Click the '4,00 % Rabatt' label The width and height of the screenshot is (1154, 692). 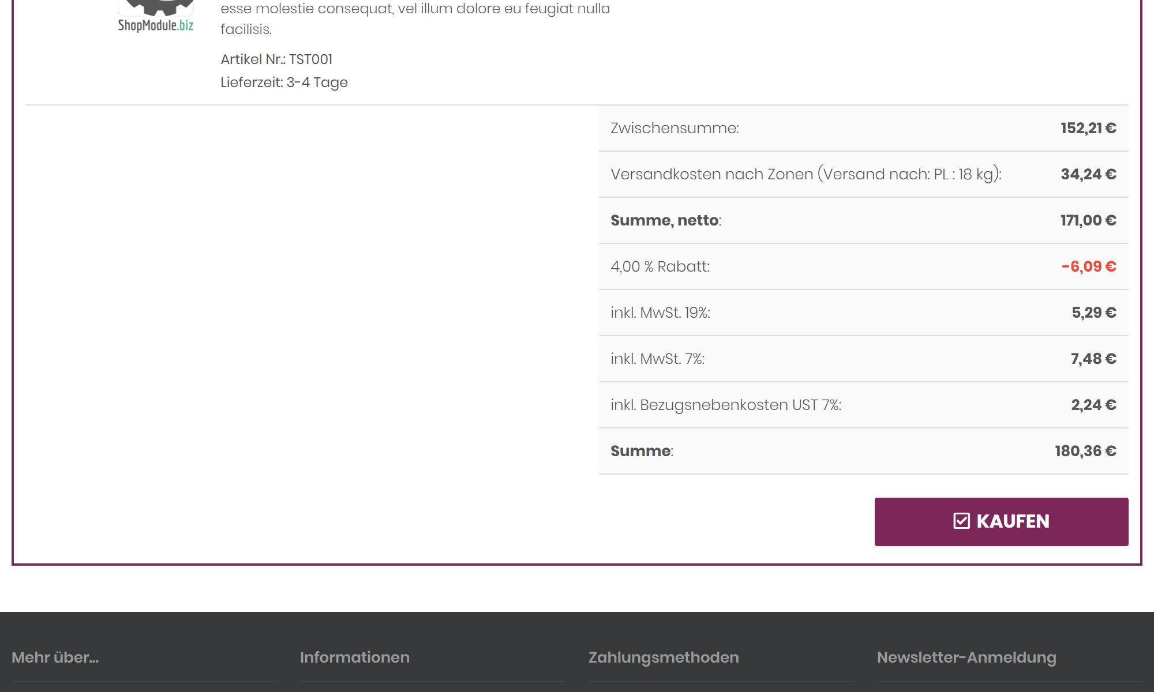click(660, 266)
